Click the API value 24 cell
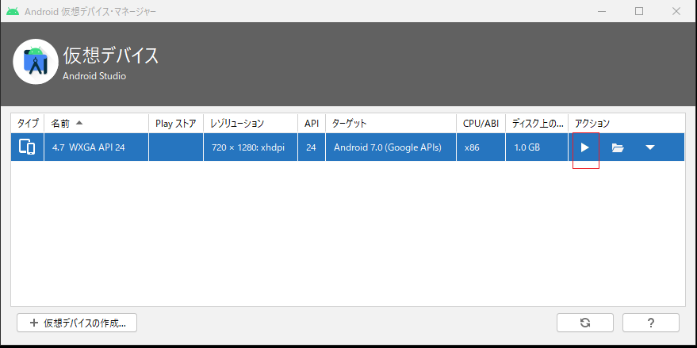Image resolution: width=697 pixels, height=348 pixels. 312,147
